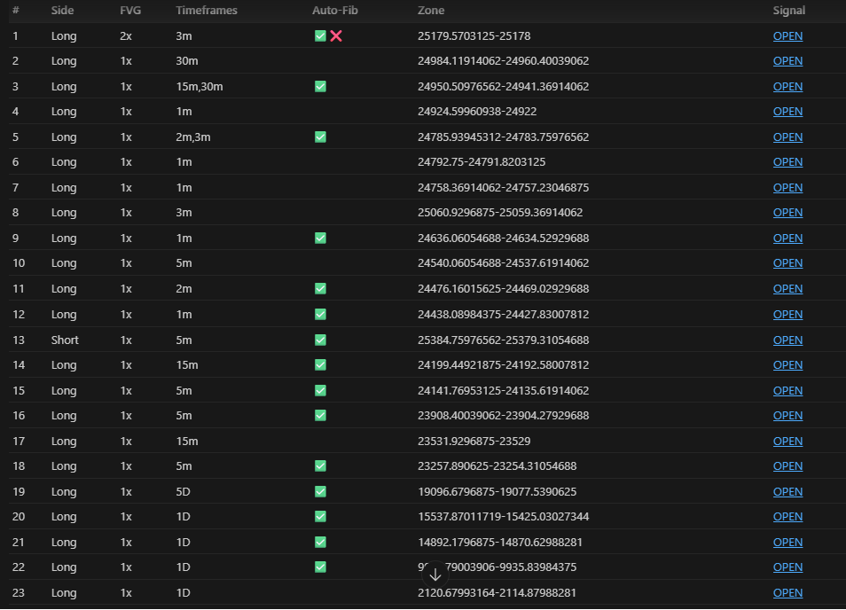The image size is (846, 610).
Task: Click the 15m,30m timeframes cell
Action: pos(200,86)
